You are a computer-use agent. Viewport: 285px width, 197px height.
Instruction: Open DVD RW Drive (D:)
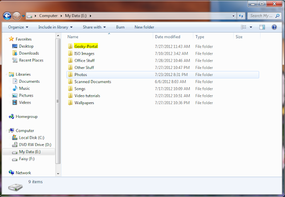[32, 145]
